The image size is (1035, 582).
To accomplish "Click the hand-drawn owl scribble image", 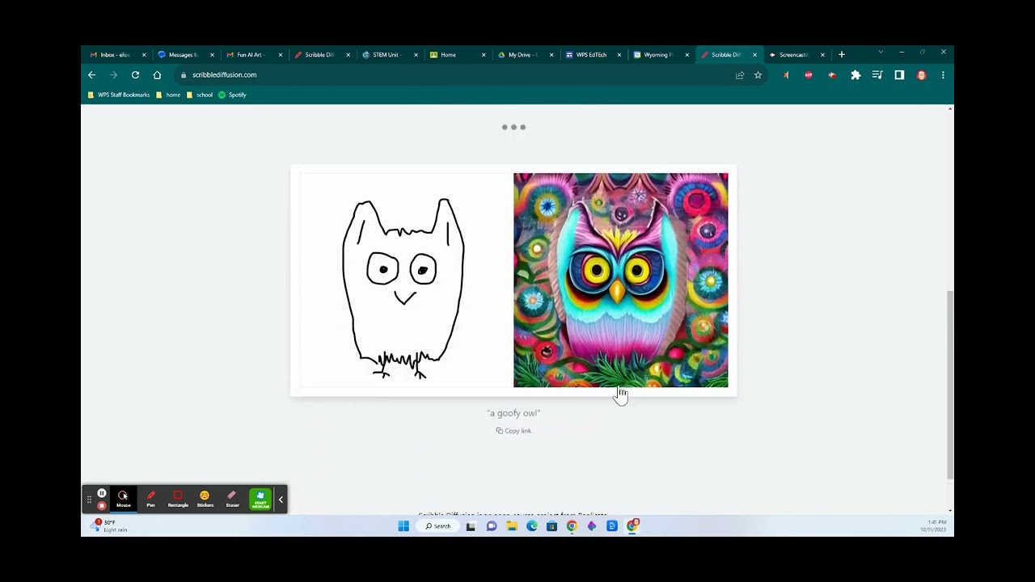I will (406, 280).
